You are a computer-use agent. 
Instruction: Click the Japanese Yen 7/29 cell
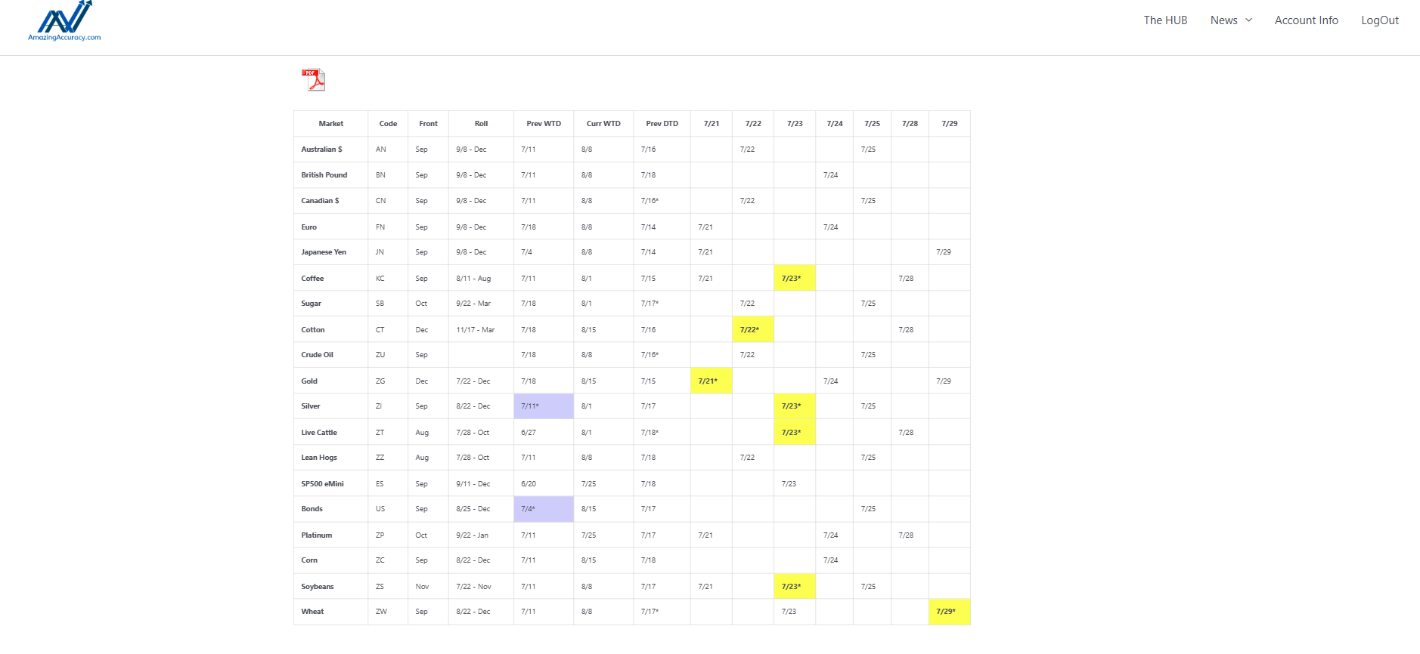[x=944, y=252]
